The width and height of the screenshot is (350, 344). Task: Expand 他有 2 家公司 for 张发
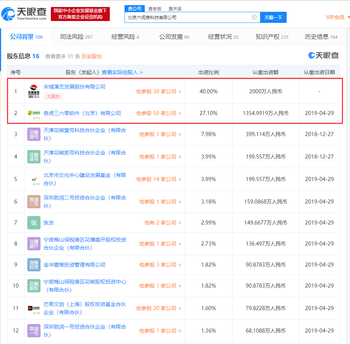pos(162,223)
